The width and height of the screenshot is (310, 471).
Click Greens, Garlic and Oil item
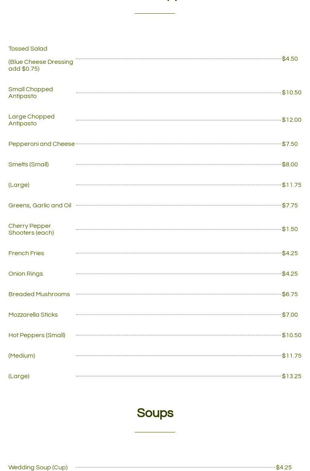pyautogui.click(x=40, y=205)
